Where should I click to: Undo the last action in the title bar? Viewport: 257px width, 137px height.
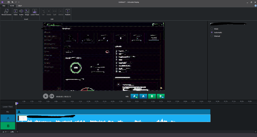[x=12, y=2]
